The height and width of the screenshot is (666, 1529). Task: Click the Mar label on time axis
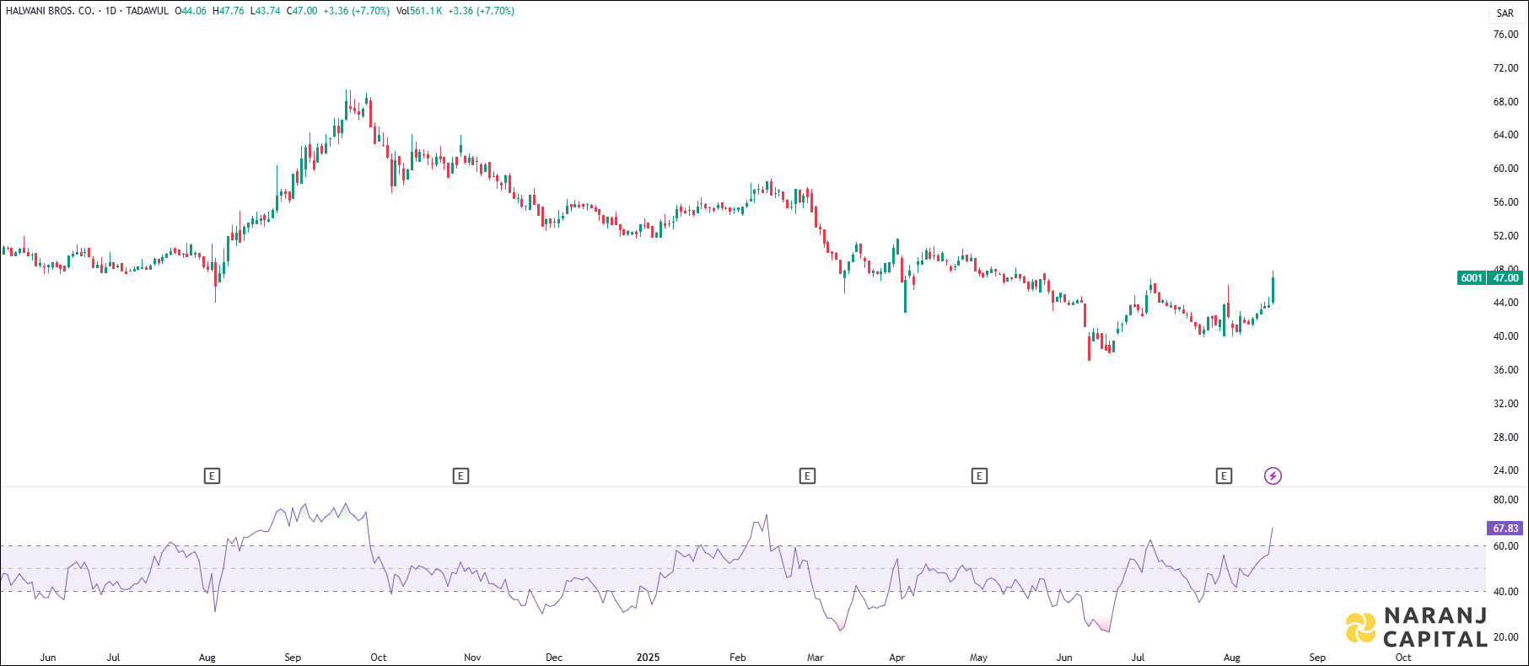click(816, 658)
